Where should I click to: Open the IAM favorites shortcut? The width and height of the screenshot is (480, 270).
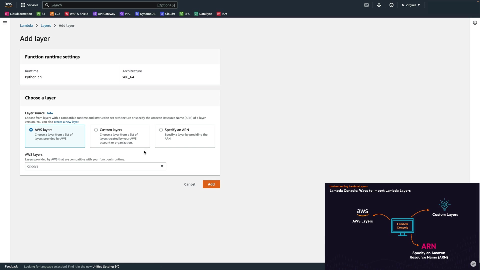coord(222,14)
